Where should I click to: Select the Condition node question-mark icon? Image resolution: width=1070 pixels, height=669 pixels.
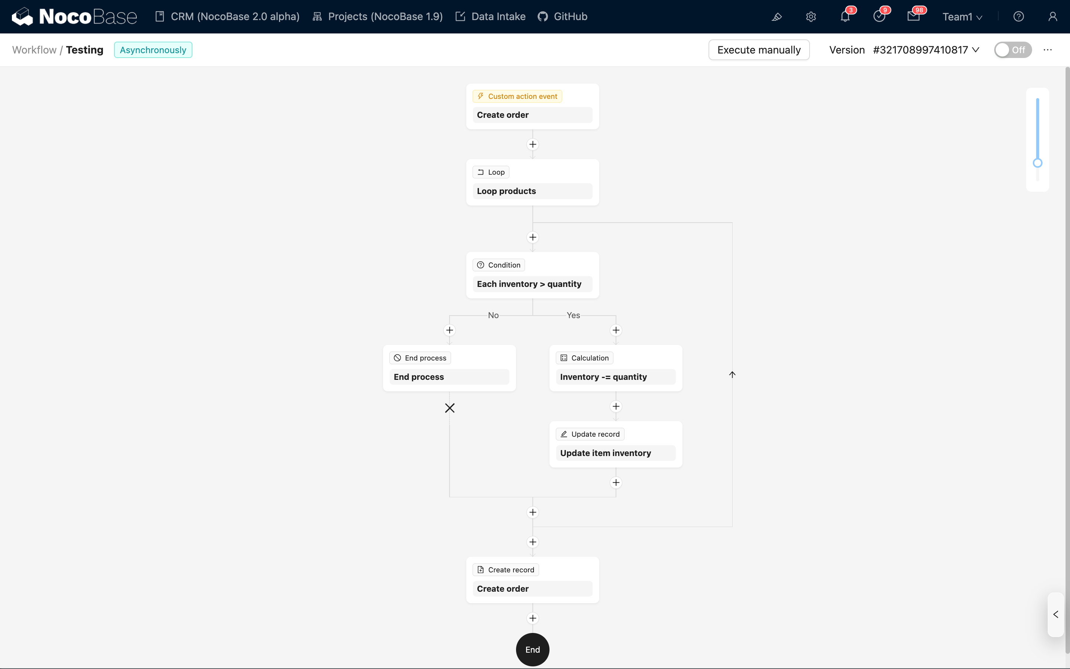coord(481,265)
